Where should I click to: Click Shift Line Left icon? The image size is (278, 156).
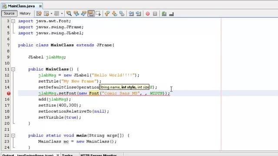point(131,13)
